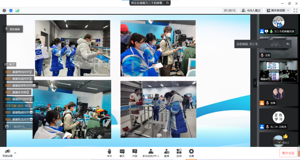Toggle full screen mode icon
300x160 pixels.
pos(296,11)
